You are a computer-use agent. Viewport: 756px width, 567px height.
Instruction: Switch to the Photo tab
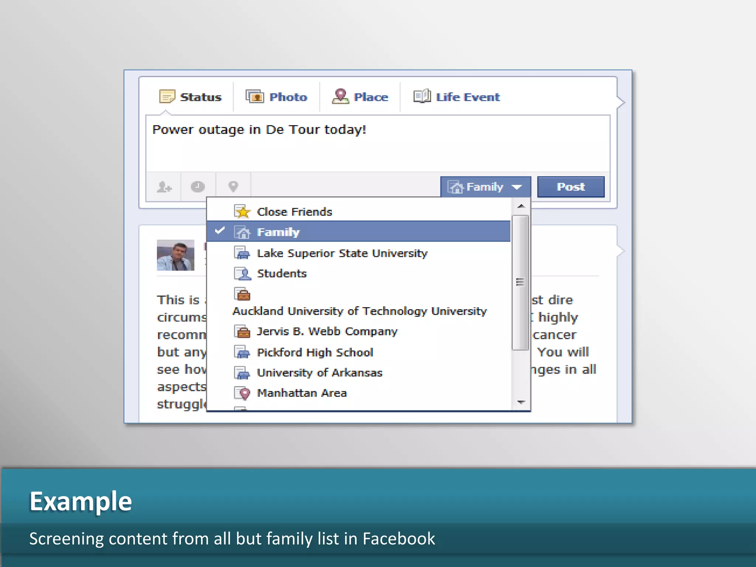pyautogui.click(x=276, y=97)
